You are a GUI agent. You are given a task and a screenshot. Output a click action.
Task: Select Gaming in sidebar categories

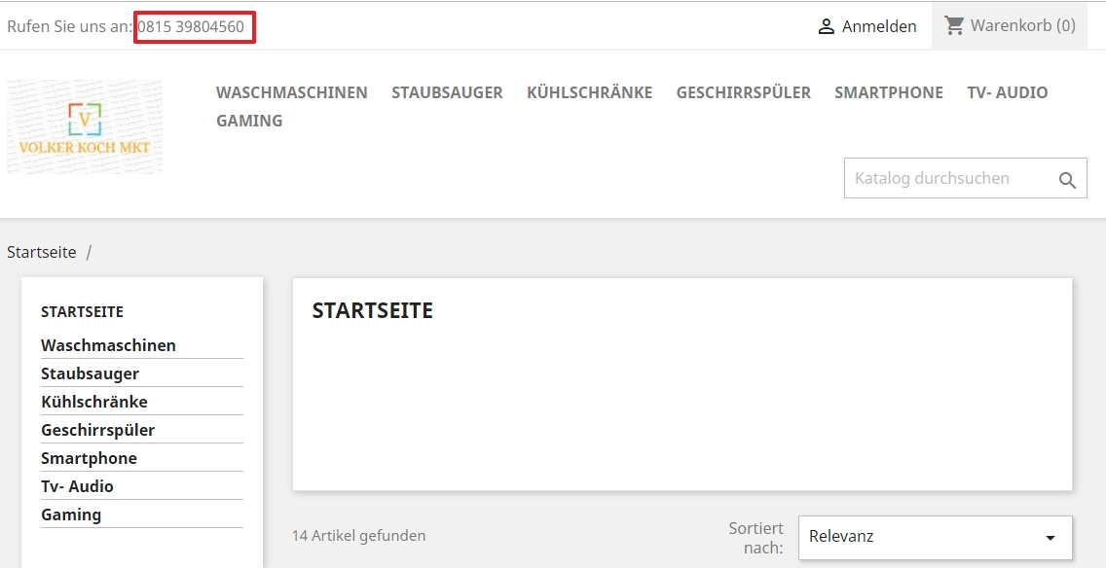[71, 515]
